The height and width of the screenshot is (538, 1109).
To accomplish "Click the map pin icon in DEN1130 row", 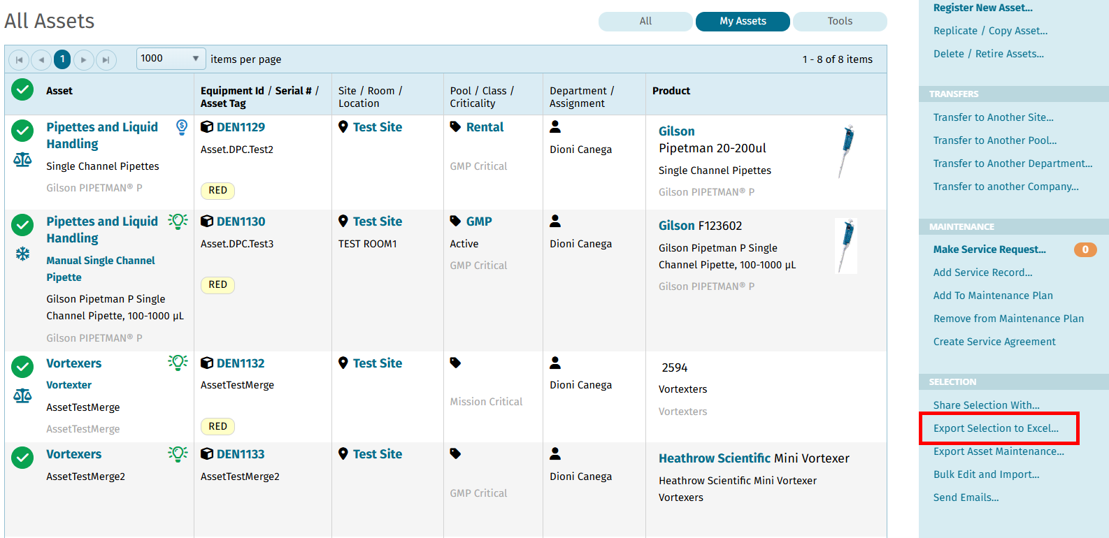I will coord(343,221).
